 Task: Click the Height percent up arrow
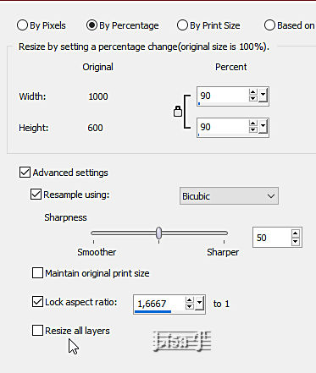252,123
